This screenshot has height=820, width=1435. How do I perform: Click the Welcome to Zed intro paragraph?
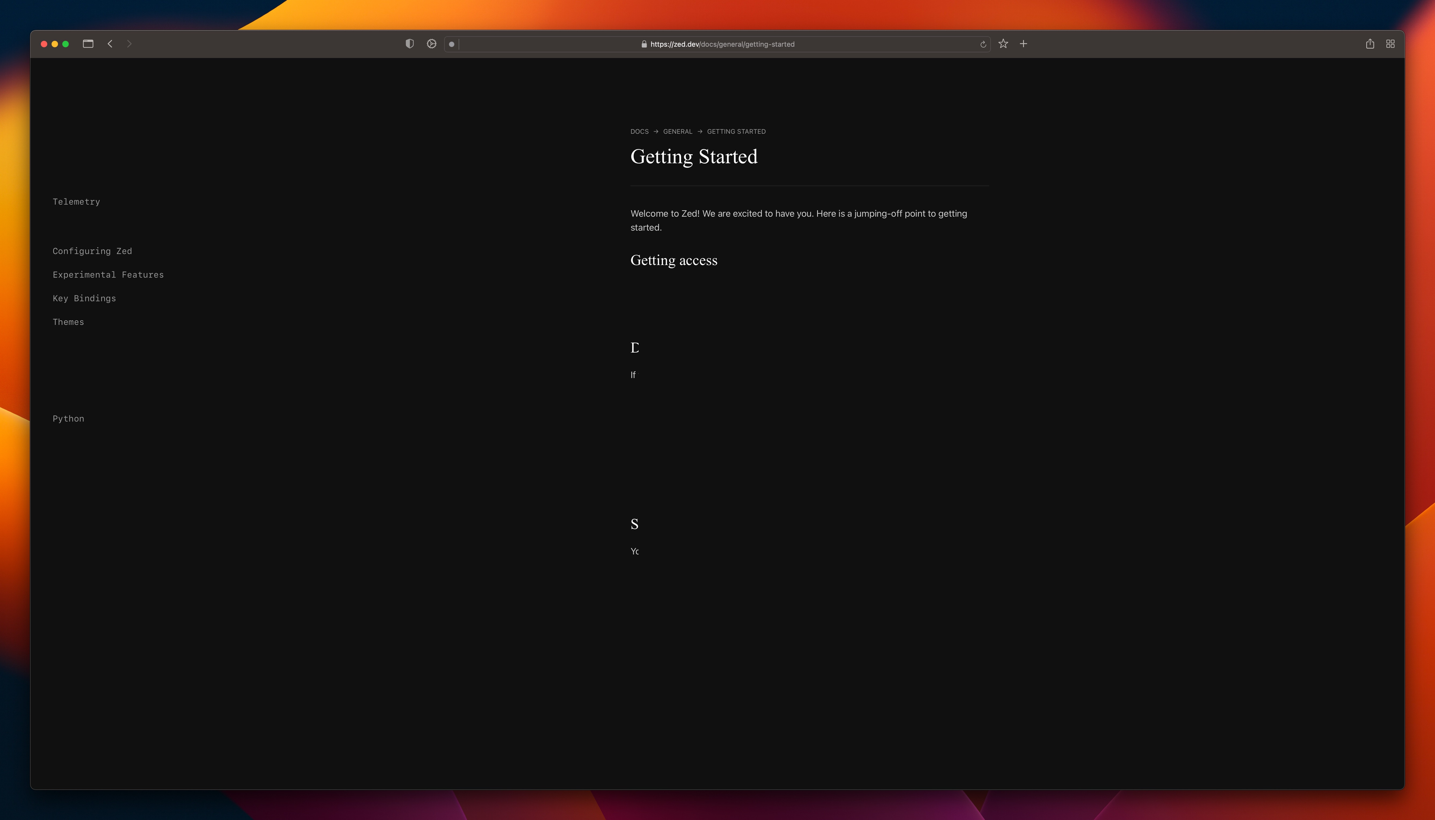799,221
